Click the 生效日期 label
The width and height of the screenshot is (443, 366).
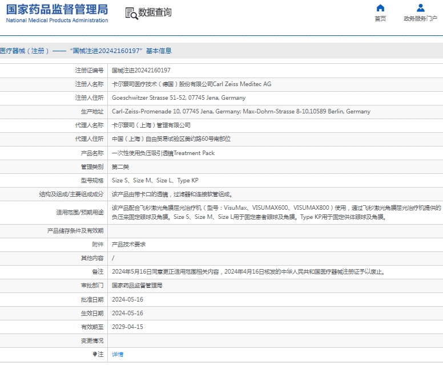tap(92, 313)
